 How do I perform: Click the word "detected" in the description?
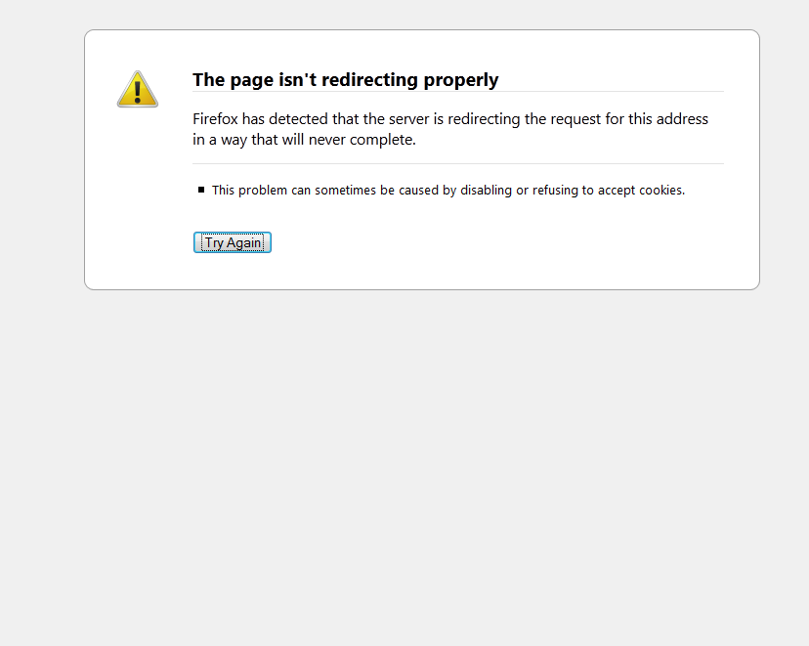click(x=298, y=119)
